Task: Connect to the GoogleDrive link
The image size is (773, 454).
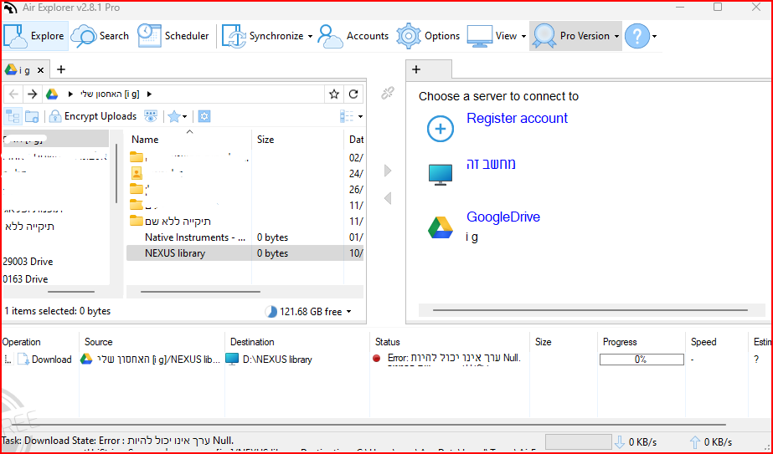Action: pos(503,217)
